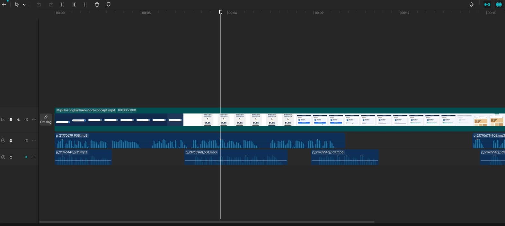Start voice-over recording with microphone icon

pos(472,5)
